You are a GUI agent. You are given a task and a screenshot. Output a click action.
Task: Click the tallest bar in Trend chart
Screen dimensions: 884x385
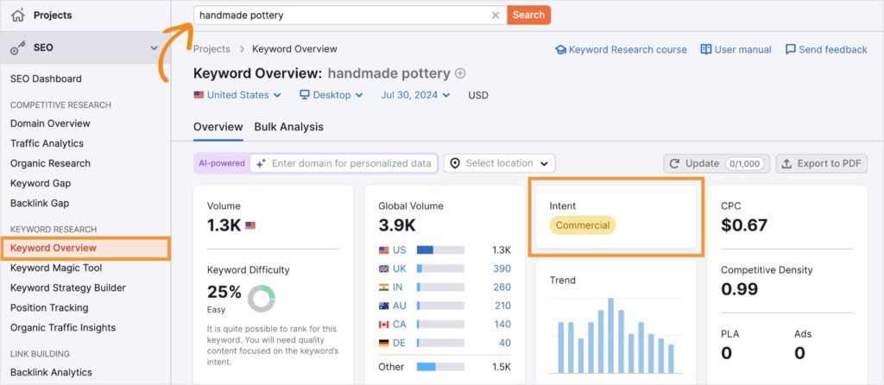pyautogui.click(x=610, y=336)
